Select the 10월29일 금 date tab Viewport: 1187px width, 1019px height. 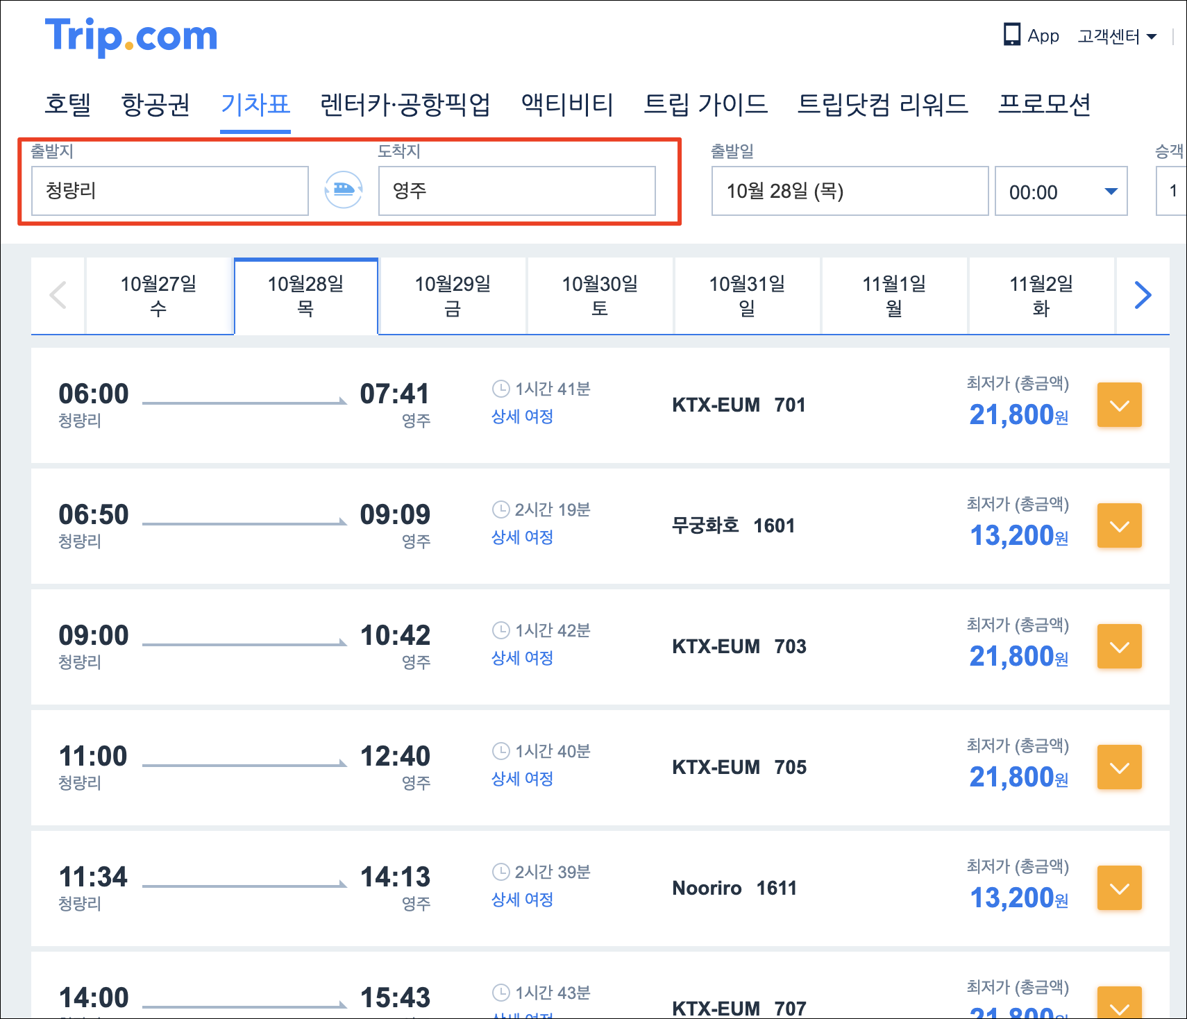click(x=453, y=296)
